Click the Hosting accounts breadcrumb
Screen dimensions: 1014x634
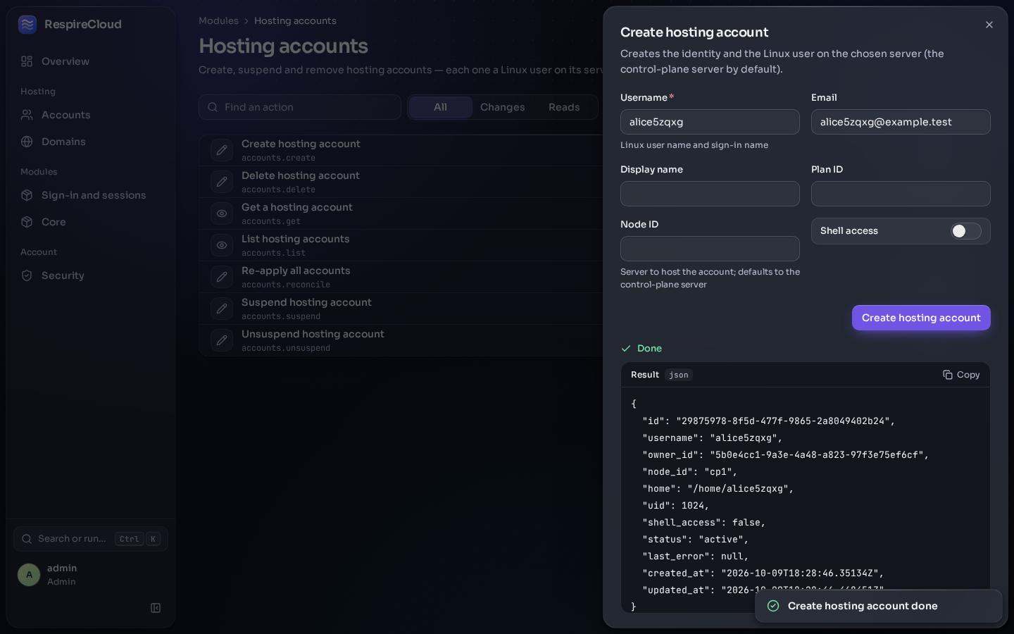295,21
